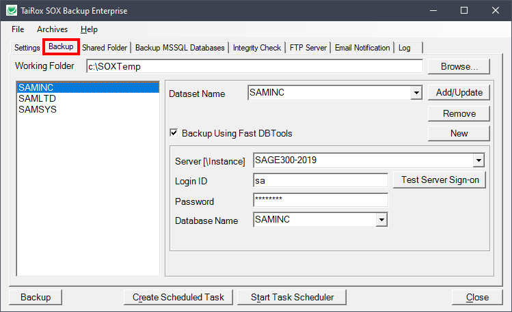The height and width of the screenshot is (312, 512).
Task: Open the File menu
Action: pos(18,29)
